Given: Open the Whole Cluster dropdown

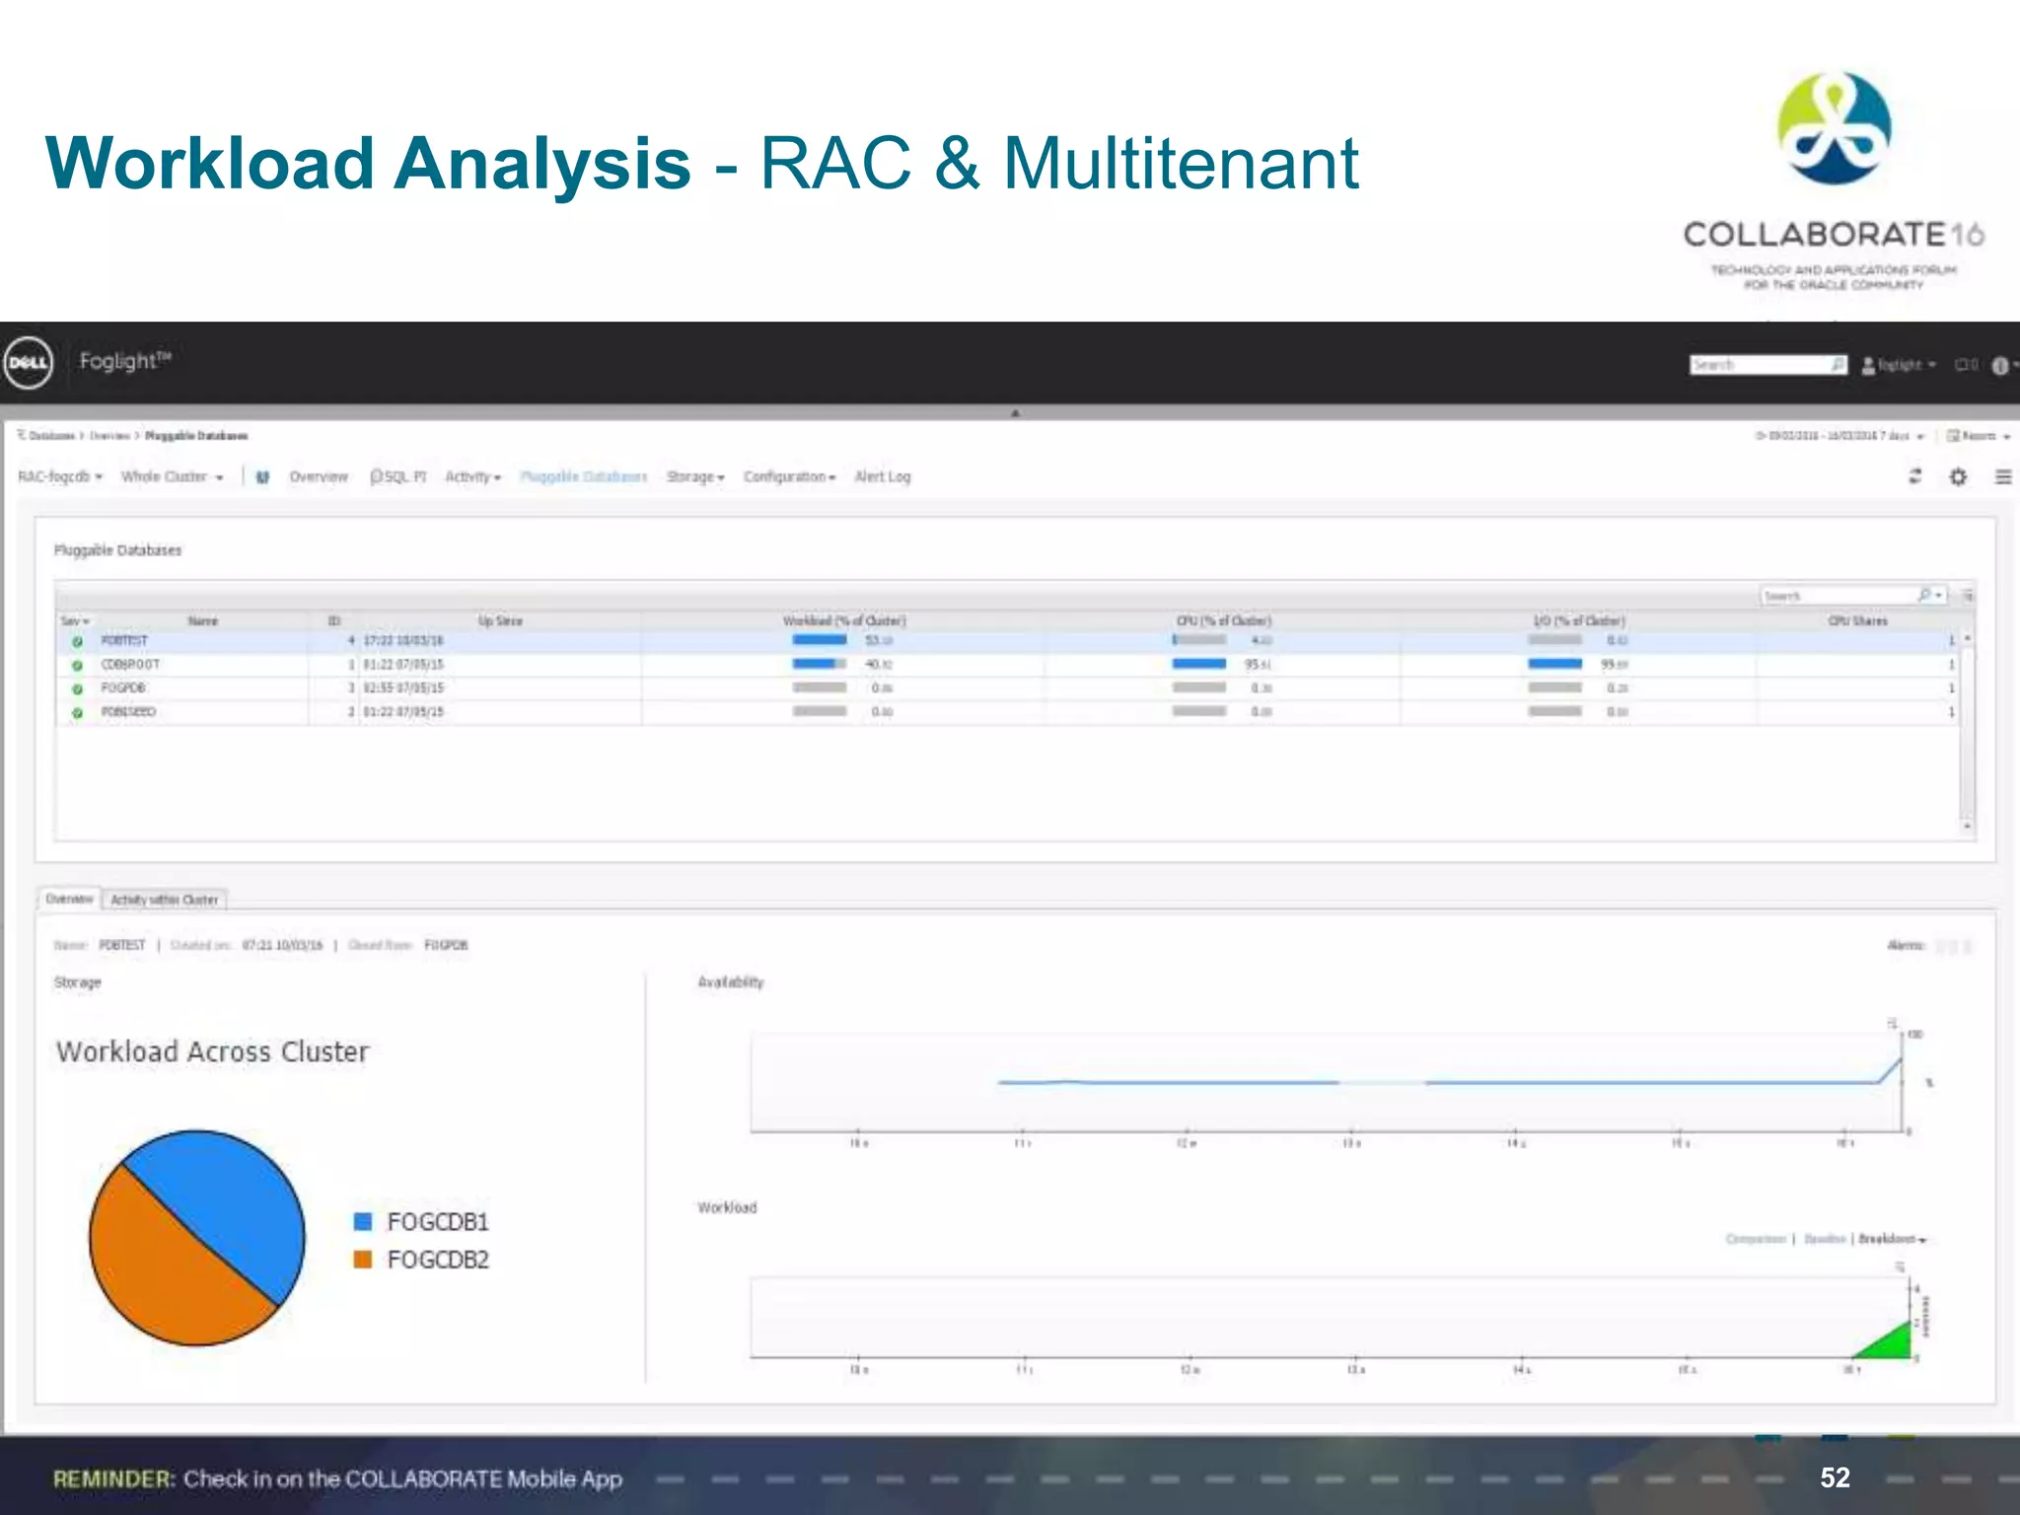Looking at the screenshot, I should click(173, 477).
